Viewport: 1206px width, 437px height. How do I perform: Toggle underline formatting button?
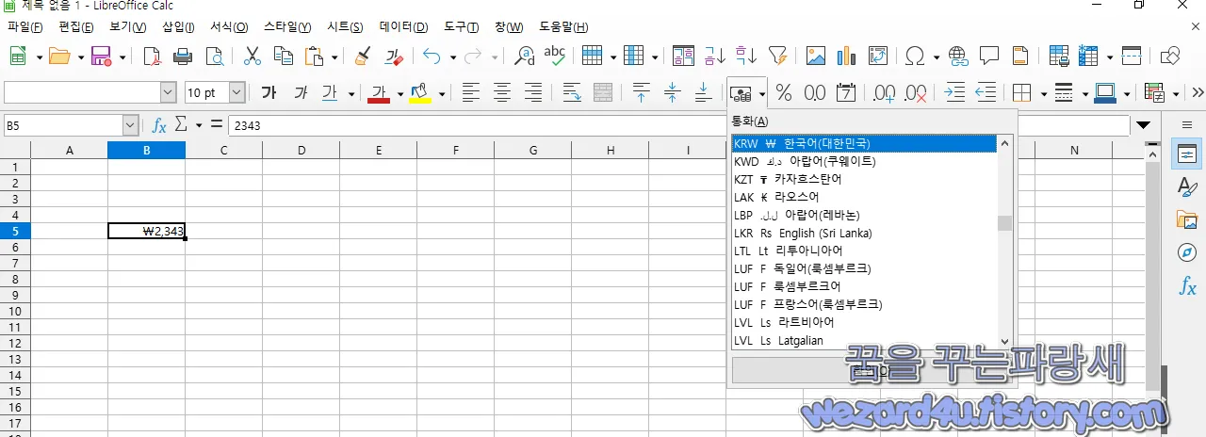point(330,92)
